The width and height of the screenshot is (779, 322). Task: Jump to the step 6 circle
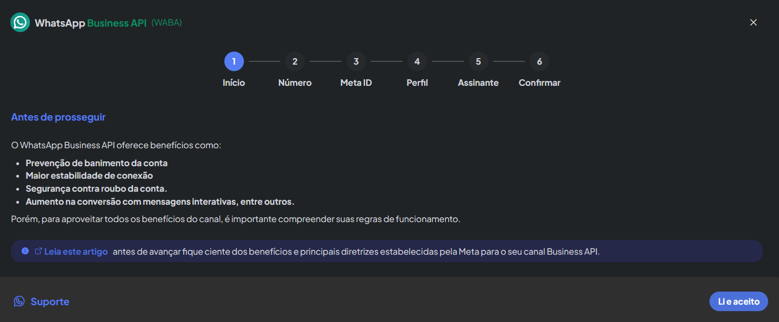click(x=539, y=61)
